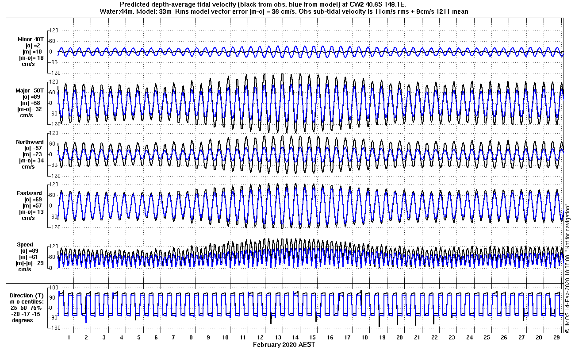Click the '120' tick of the Minor 40T axis
This screenshot has width=575, height=354.
click(x=54, y=31)
